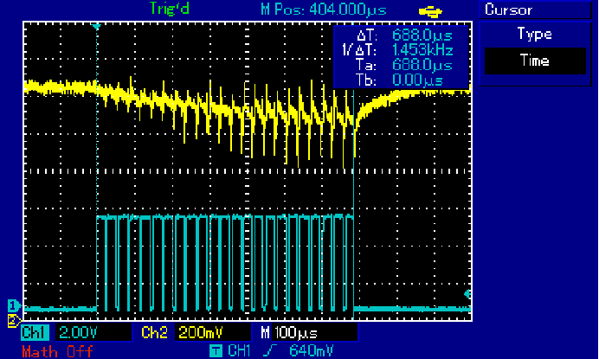Select the Time cursor type value

point(535,61)
